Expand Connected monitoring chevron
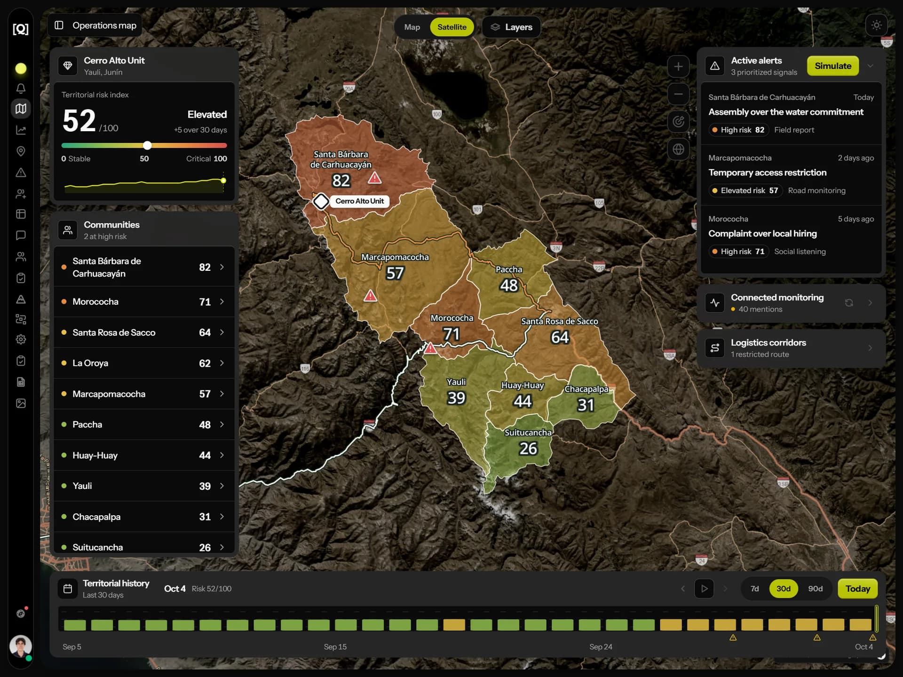The height and width of the screenshot is (677, 903). point(870,303)
